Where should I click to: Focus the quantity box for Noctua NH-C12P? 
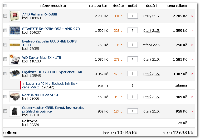[133, 97]
